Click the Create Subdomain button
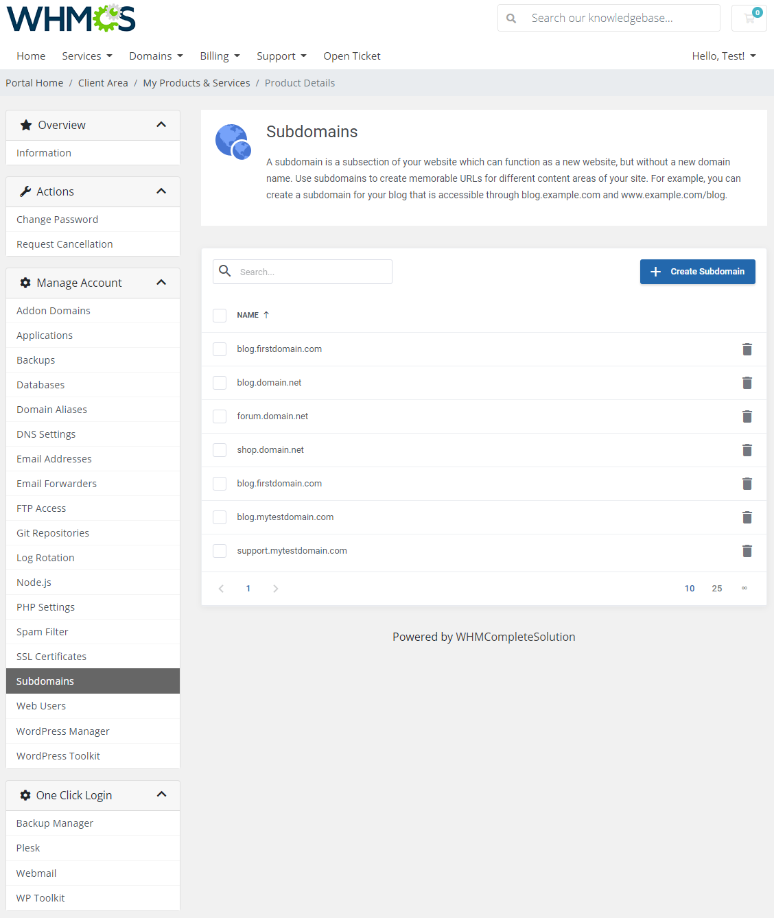This screenshot has width=774, height=918. (697, 272)
